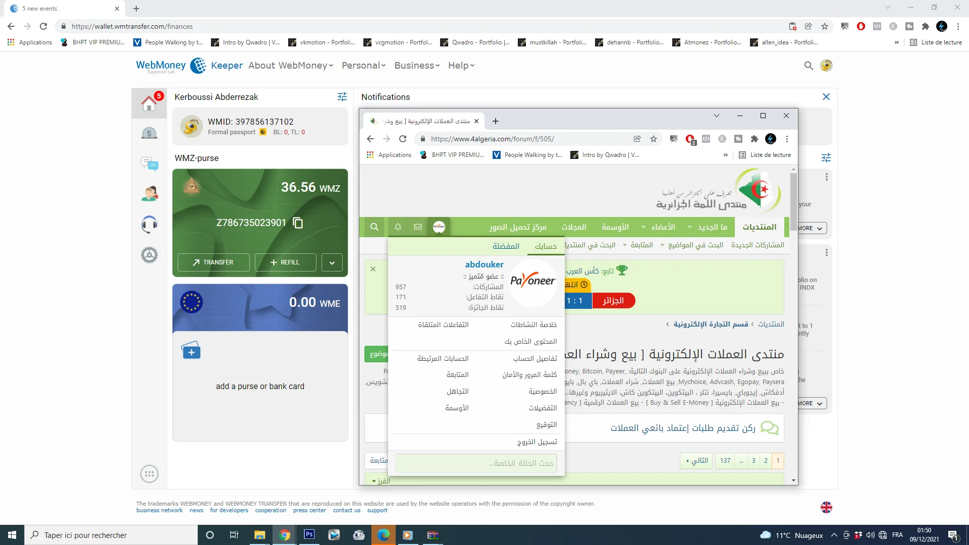Image resolution: width=969 pixels, height=545 pixels.
Task: Select the المفضلة tab in the user menu
Action: tap(506, 246)
